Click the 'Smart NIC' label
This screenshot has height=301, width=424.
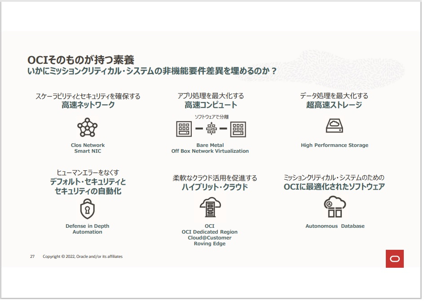coord(88,152)
